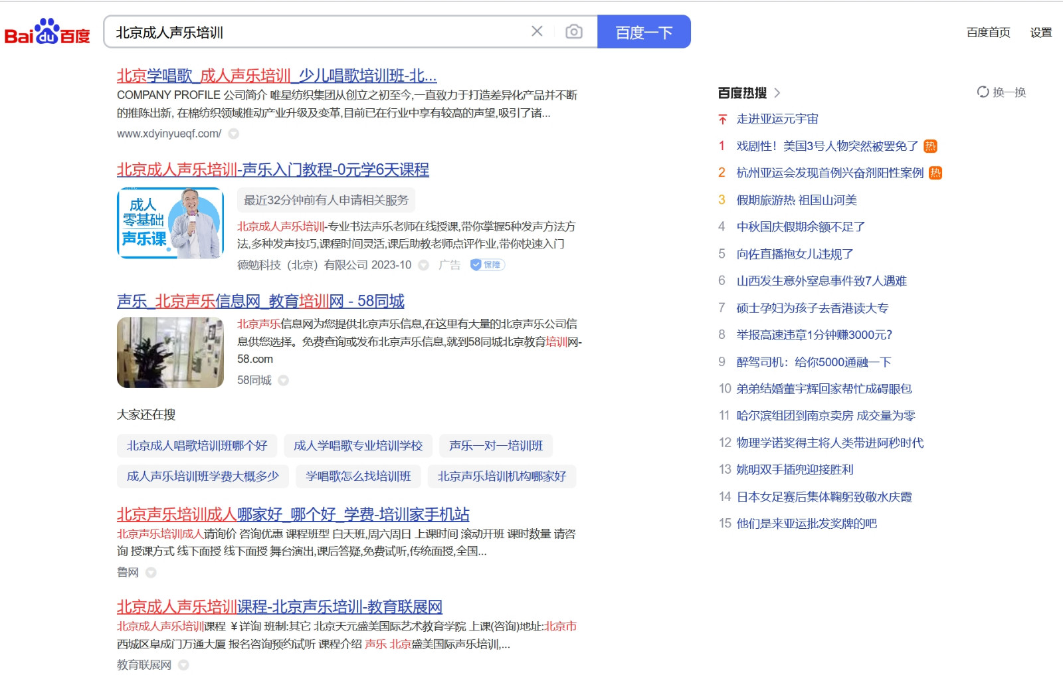The image size is (1063, 675).
Task: Open hot search 杭州亚运会发现首例兴奋剂阳性案例
Action: (830, 173)
